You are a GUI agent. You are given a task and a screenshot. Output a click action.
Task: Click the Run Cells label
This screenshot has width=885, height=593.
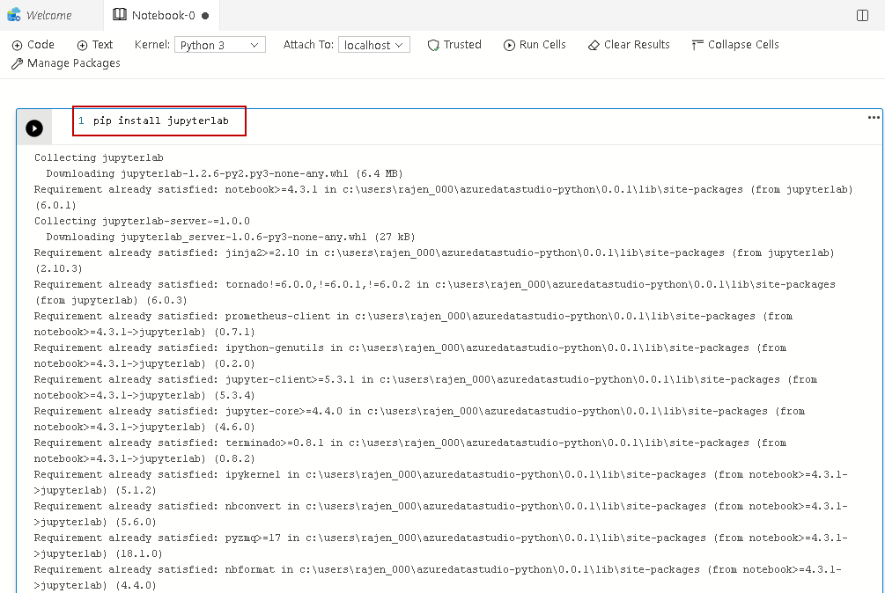[542, 44]
